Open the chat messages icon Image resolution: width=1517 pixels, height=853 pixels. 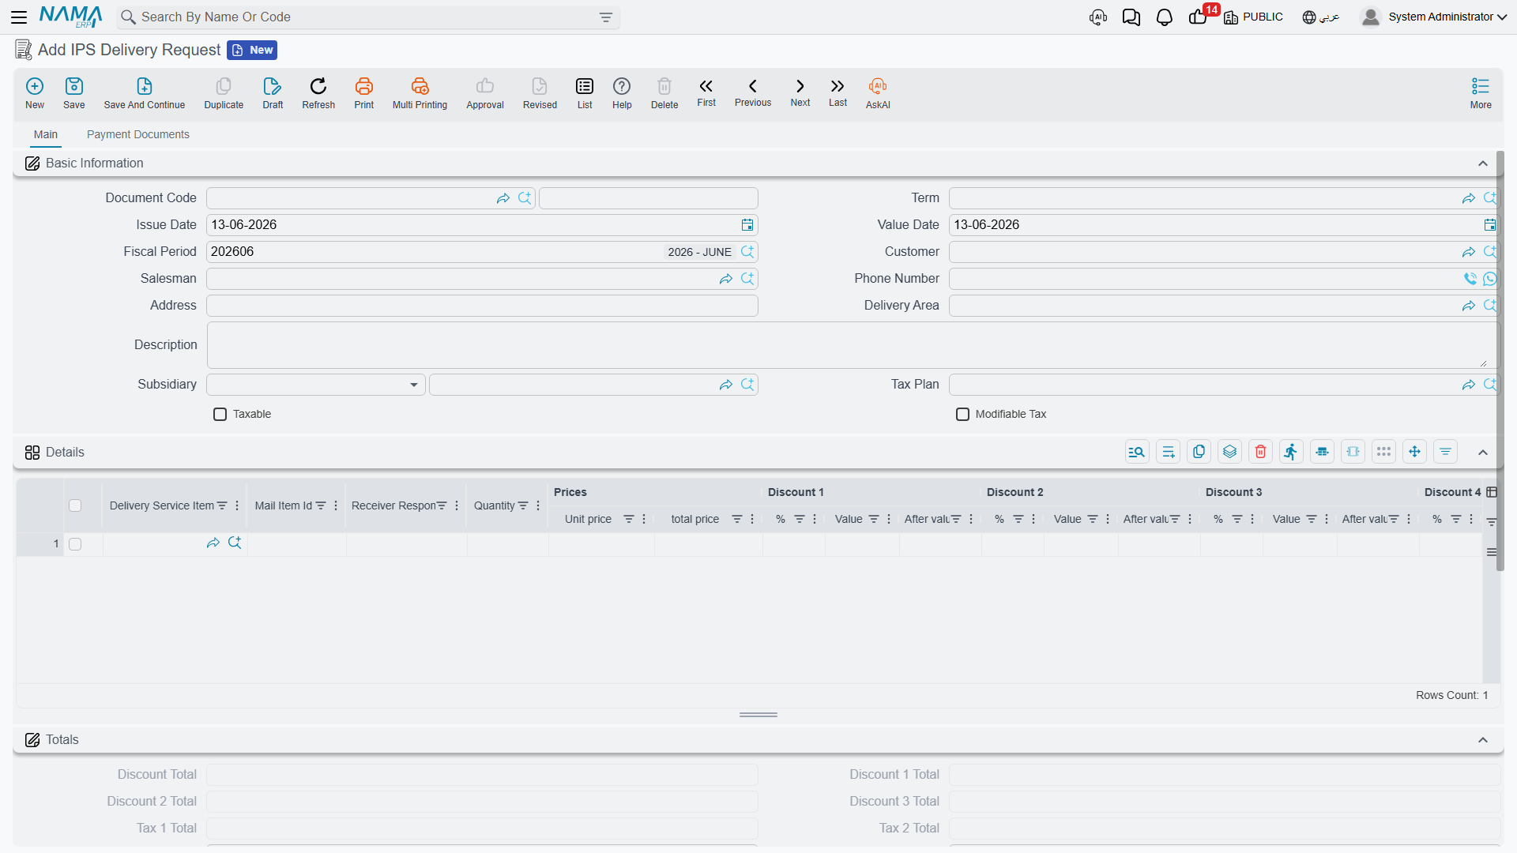tap(1131, 17)
